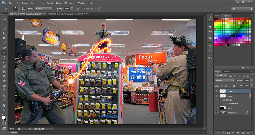This screenshot has height=135, width=255.
Task: Click the swap foreground and background colors arrow
Action: pyautogui.click(x=6, y=114)
